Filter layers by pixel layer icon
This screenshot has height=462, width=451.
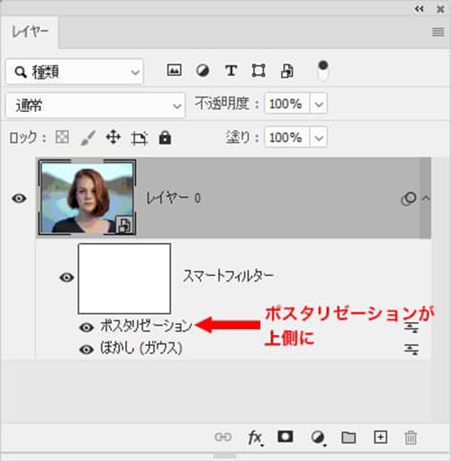[x=174, y=71]
